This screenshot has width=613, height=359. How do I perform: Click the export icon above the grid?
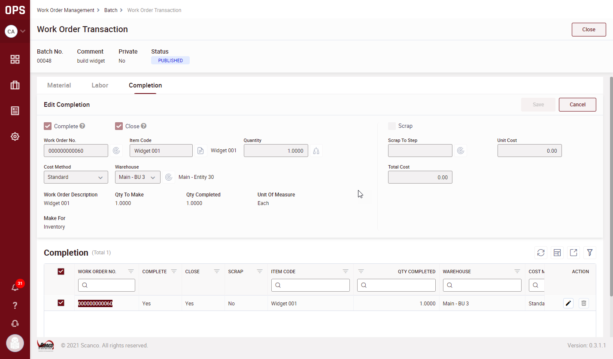pyautogui.click(x=574, y=253)
